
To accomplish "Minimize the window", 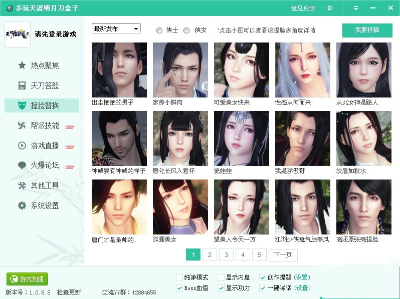I will click(x=373, y=8).
